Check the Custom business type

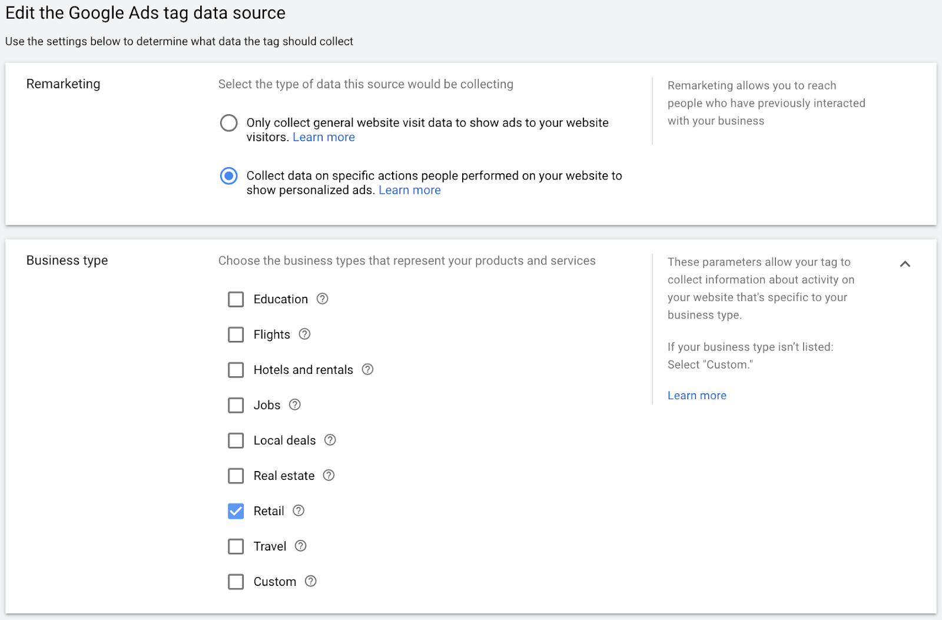pyautogui.click(x=235, y=582)
